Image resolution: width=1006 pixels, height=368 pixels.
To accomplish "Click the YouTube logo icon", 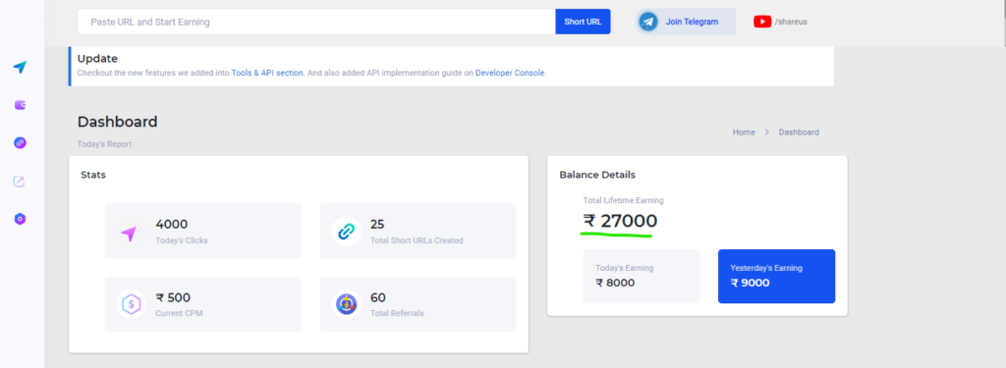I will 762,22.
